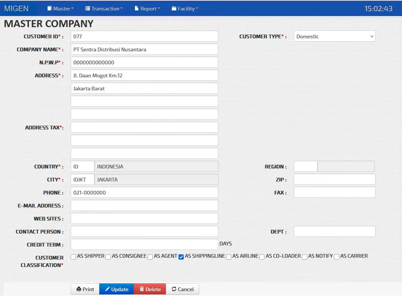Viewport: 402px width, 296px height.
Task: Click the Master menu book icon
Action: point(49,9)
